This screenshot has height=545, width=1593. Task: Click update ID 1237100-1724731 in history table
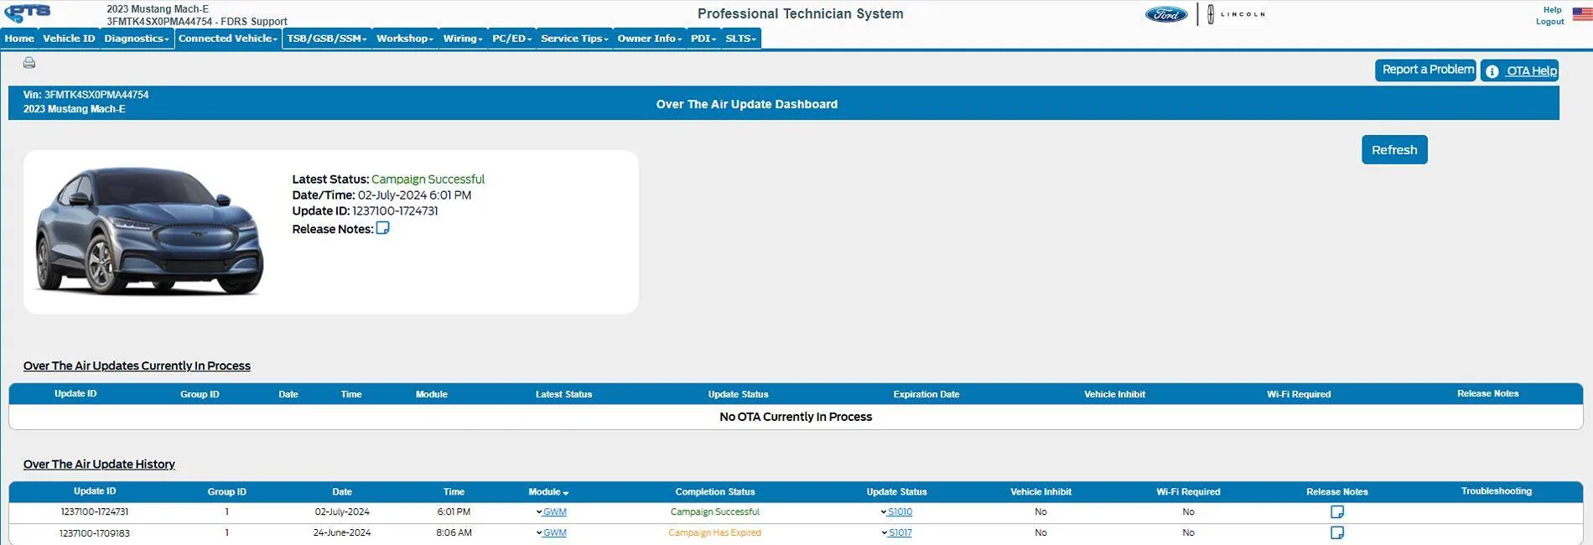pyautogui.click(x=95, y=511)
